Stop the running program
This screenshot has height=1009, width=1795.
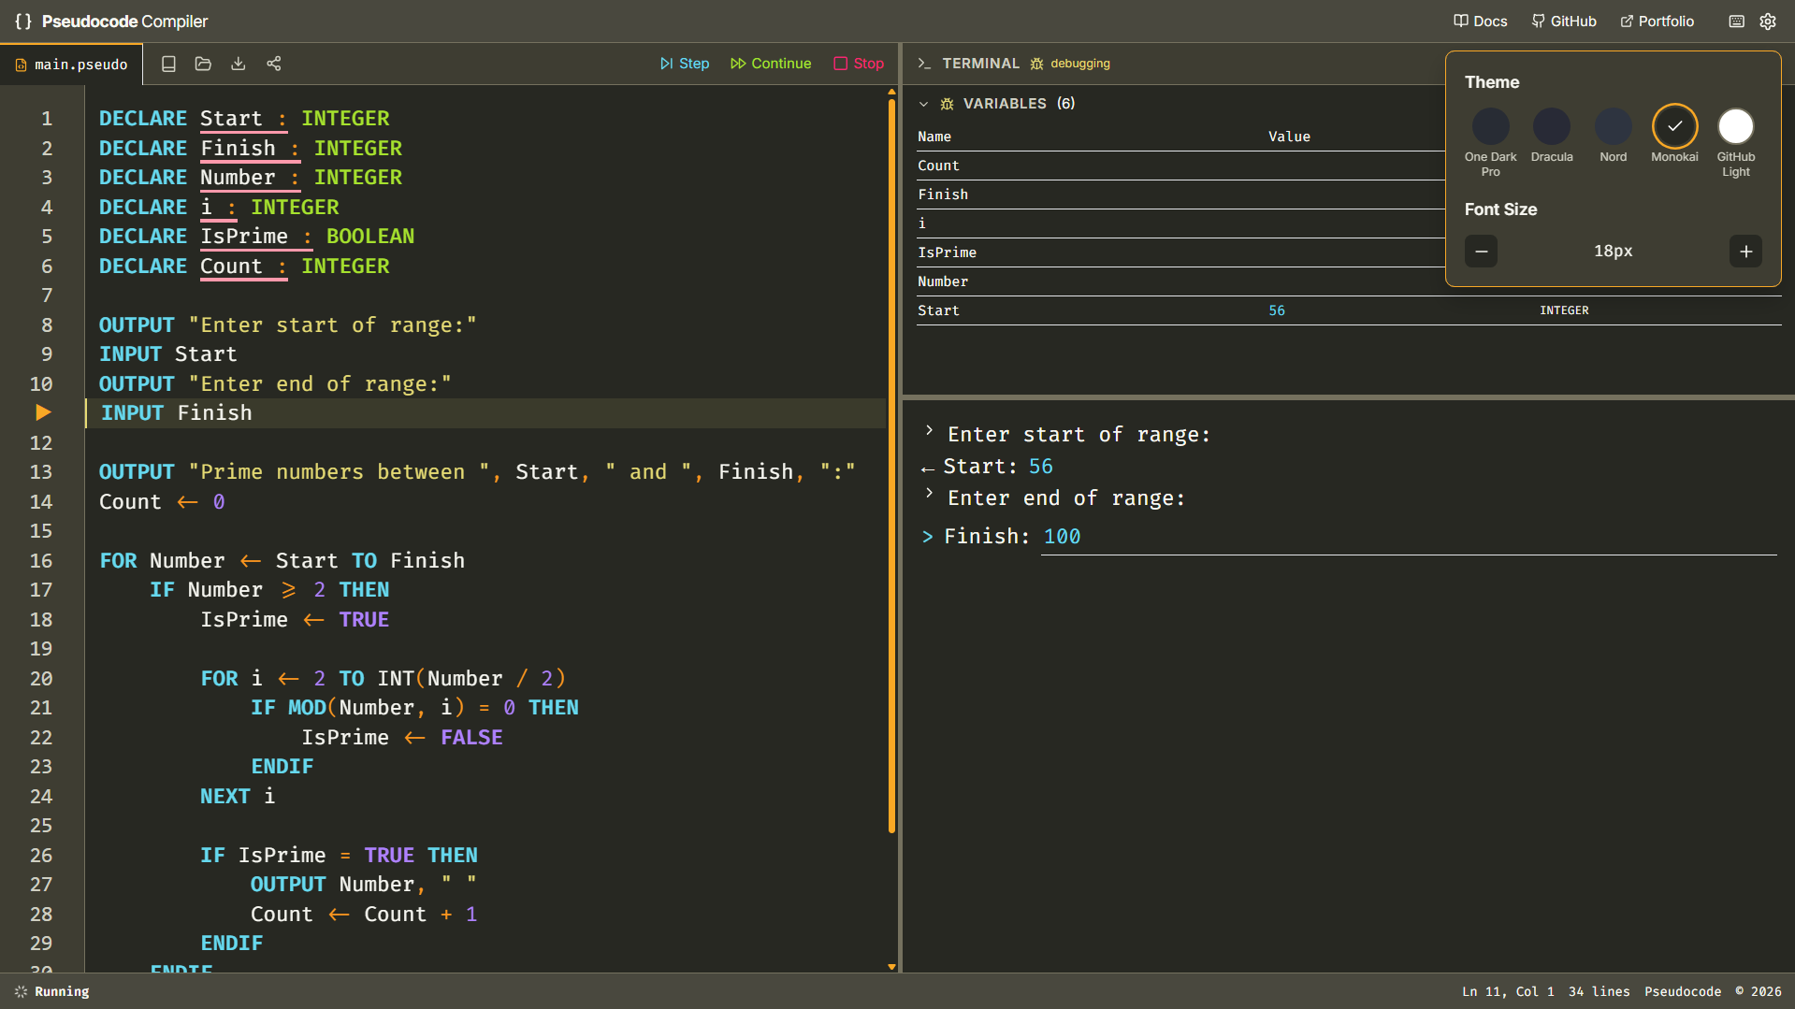pos(858,63)
